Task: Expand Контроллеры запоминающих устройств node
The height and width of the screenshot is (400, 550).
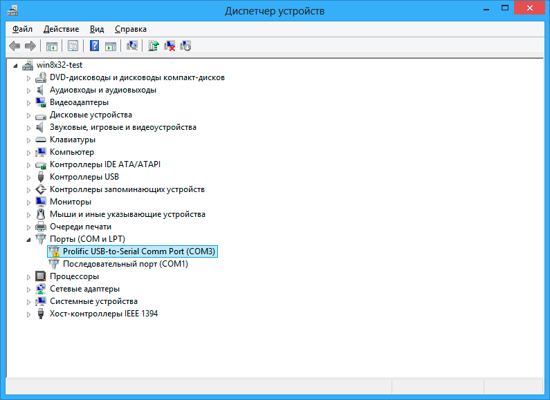Action: pos(29,190)
